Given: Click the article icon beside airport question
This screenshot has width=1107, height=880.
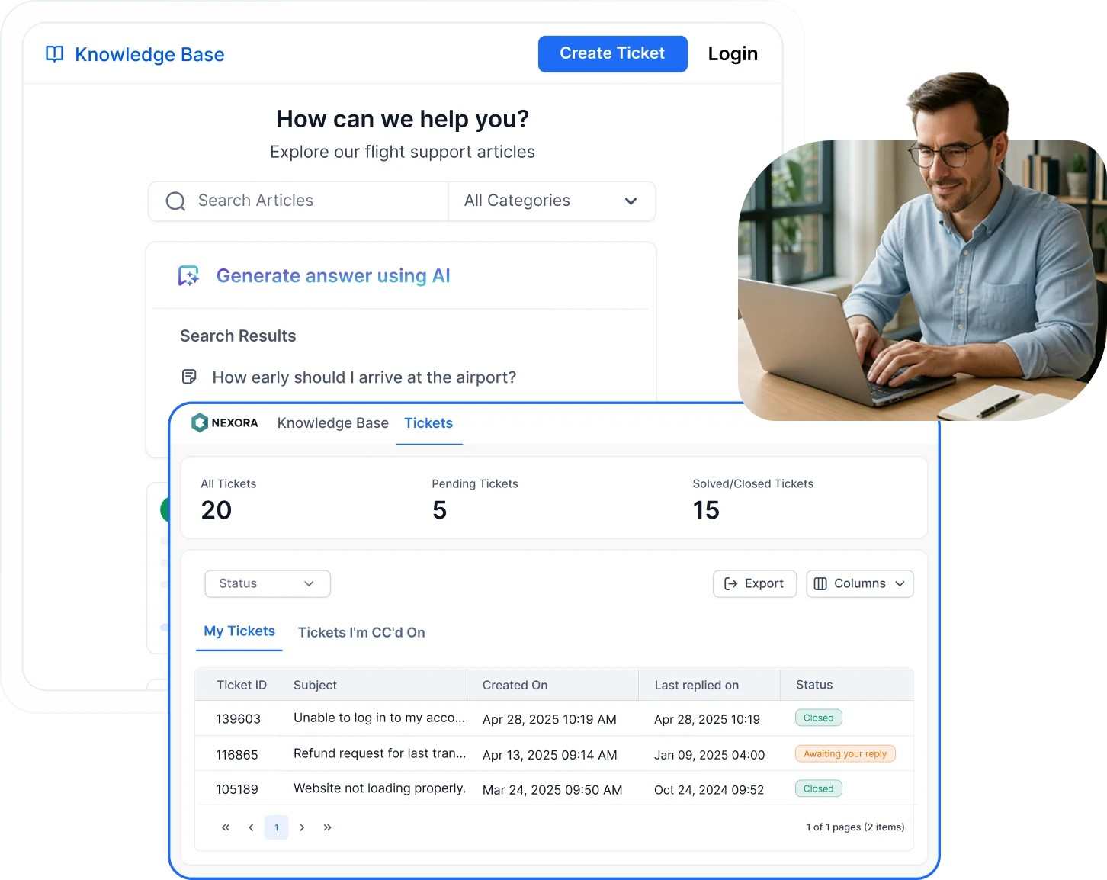Looking at the screenshot, I should coord(189,377).
